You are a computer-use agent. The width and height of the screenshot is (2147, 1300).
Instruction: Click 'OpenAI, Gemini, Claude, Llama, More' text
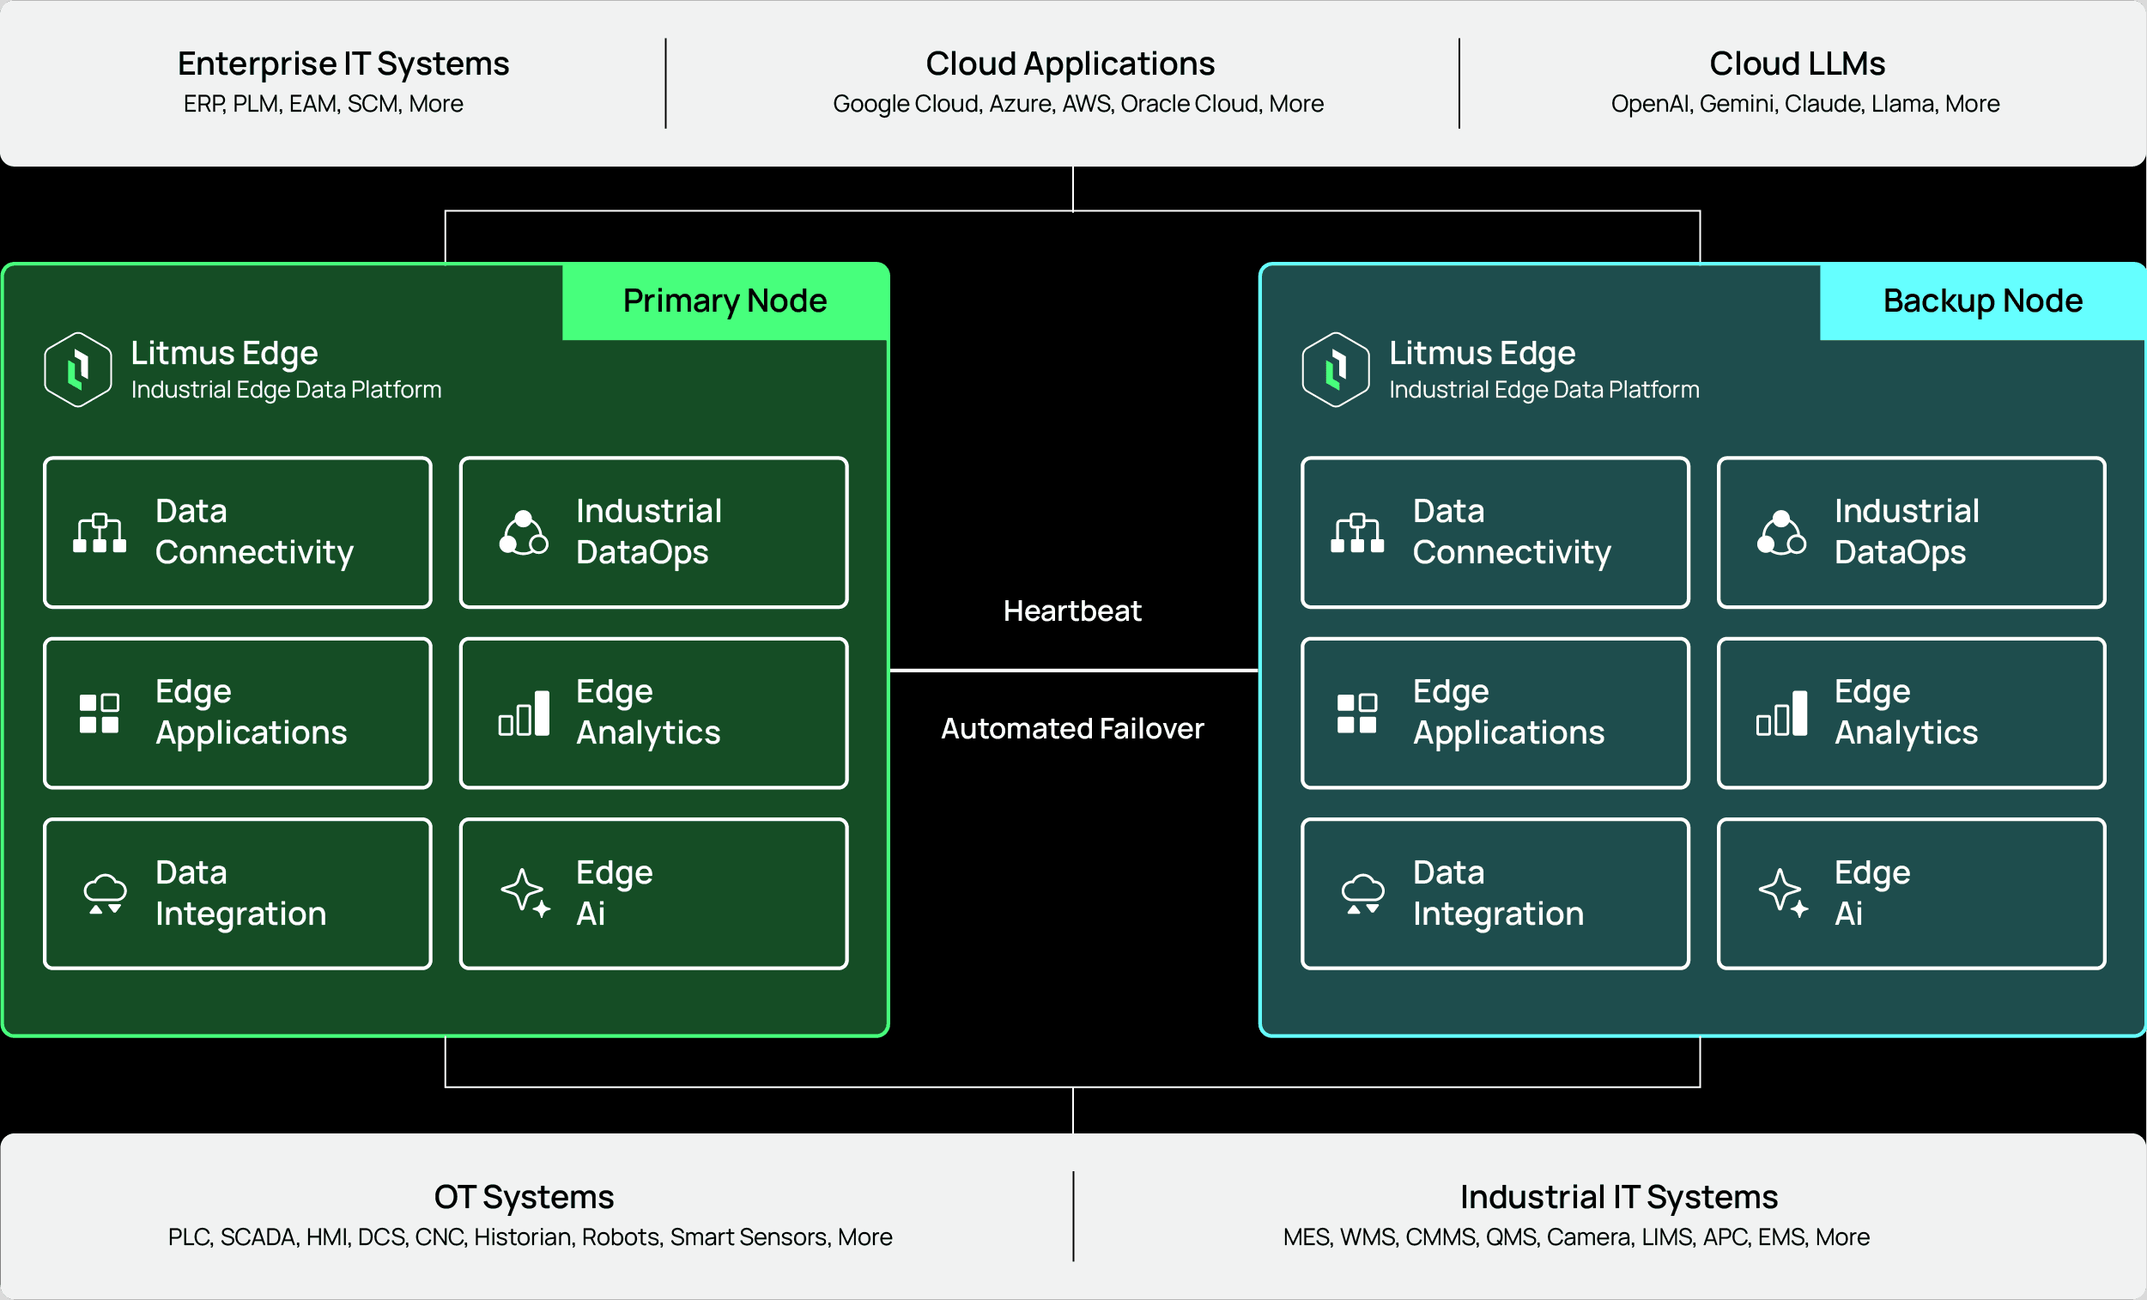1804,104
